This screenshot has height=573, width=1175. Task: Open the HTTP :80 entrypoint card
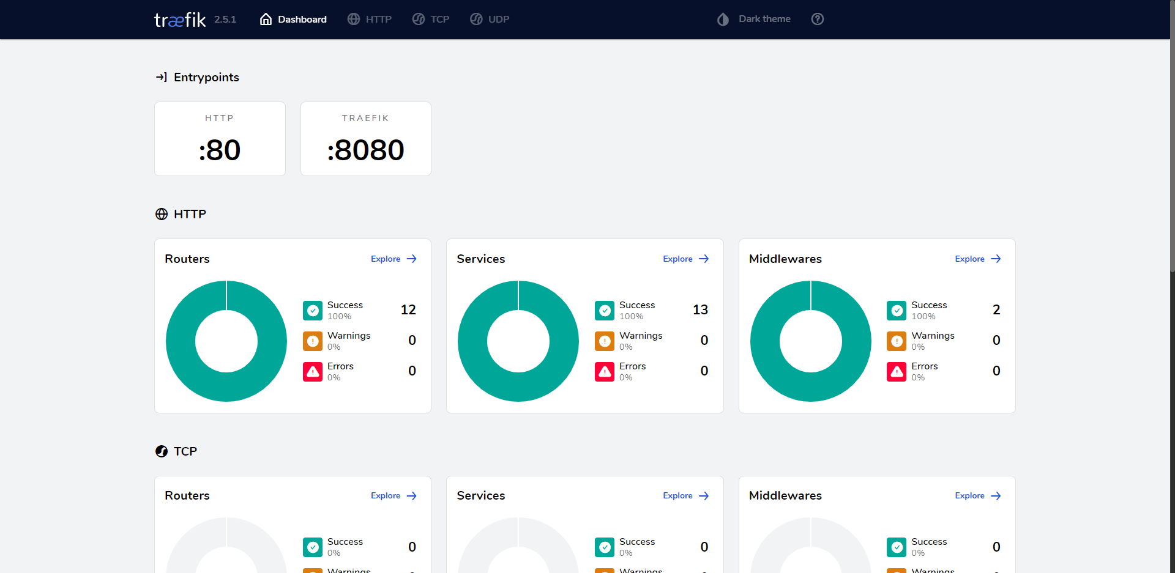(x=220, y=138)
